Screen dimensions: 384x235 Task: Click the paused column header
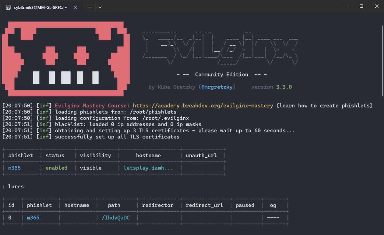[245, 205]
